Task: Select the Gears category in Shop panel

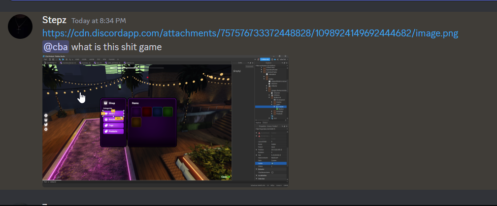Action: click(113, 114)
